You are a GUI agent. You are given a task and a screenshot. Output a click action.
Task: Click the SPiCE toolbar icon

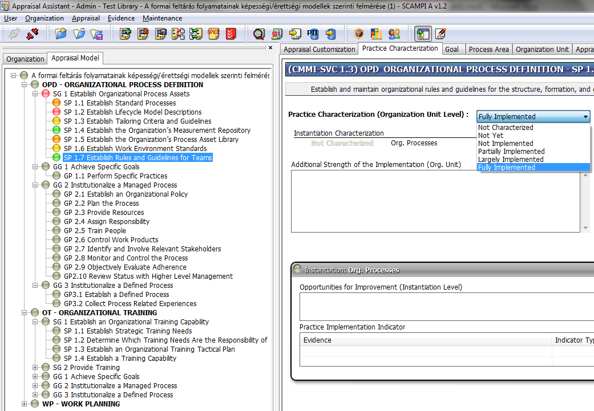[213, 34]
